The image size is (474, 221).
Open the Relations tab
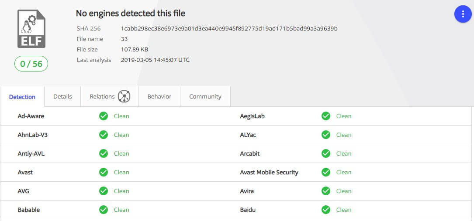click(102, 96)
